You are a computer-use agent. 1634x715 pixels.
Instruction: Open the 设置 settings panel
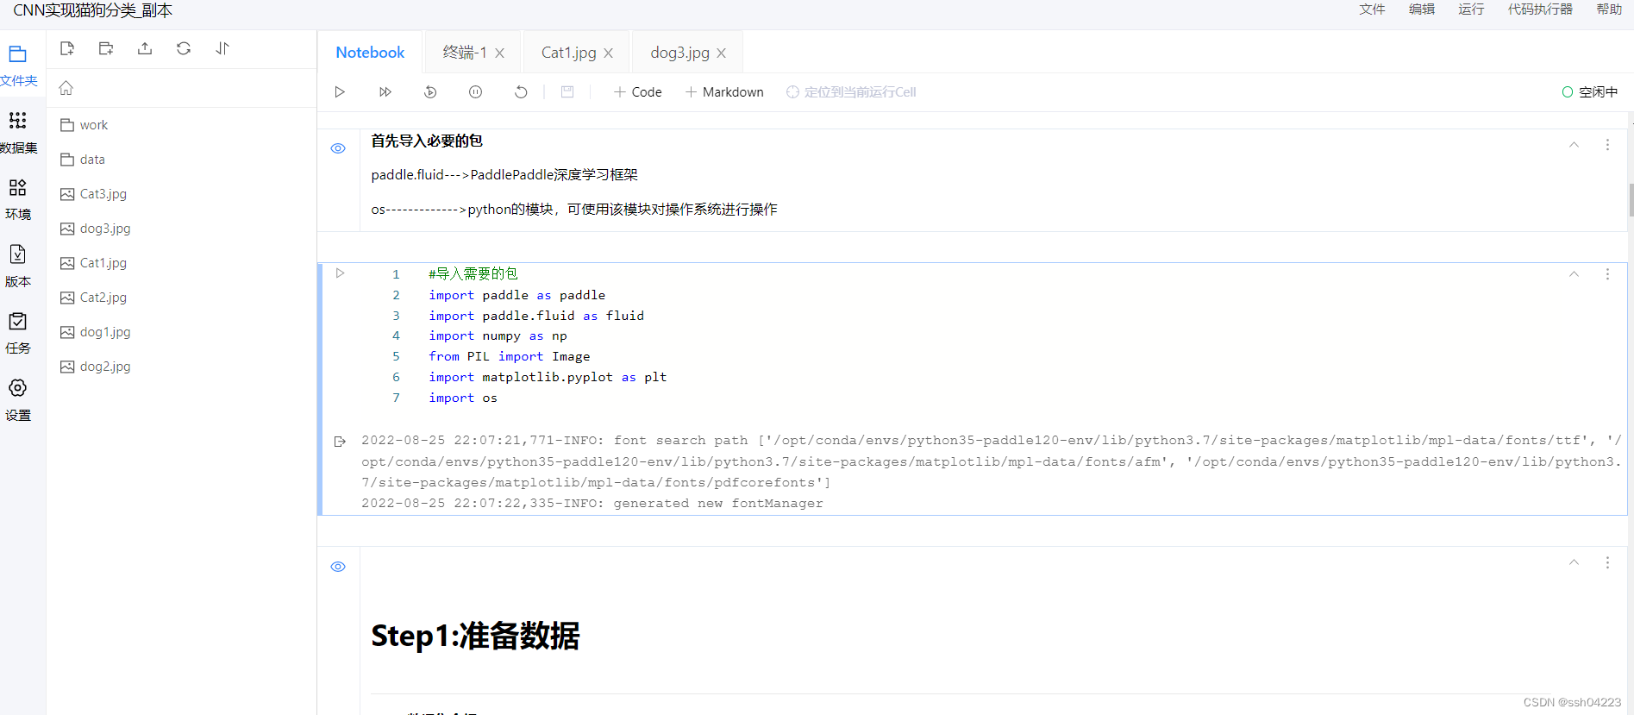18,399
